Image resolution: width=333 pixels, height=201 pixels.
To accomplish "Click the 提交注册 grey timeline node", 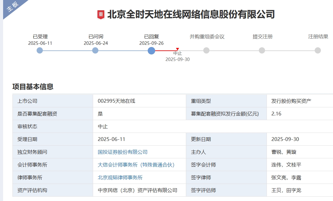I will [x=262, y=50].
